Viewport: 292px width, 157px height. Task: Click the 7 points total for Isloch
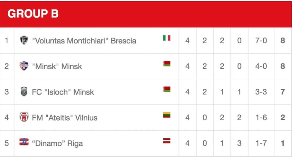pyautogui.click(x=283, y=92)
